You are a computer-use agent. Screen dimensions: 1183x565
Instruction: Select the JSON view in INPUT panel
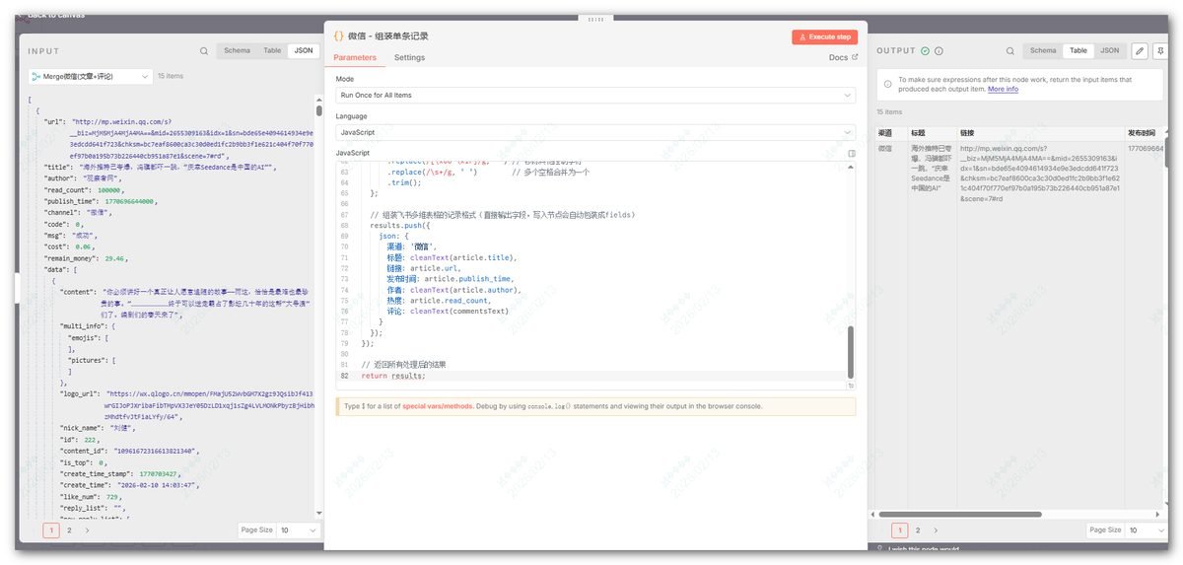[x=304, y=50]
